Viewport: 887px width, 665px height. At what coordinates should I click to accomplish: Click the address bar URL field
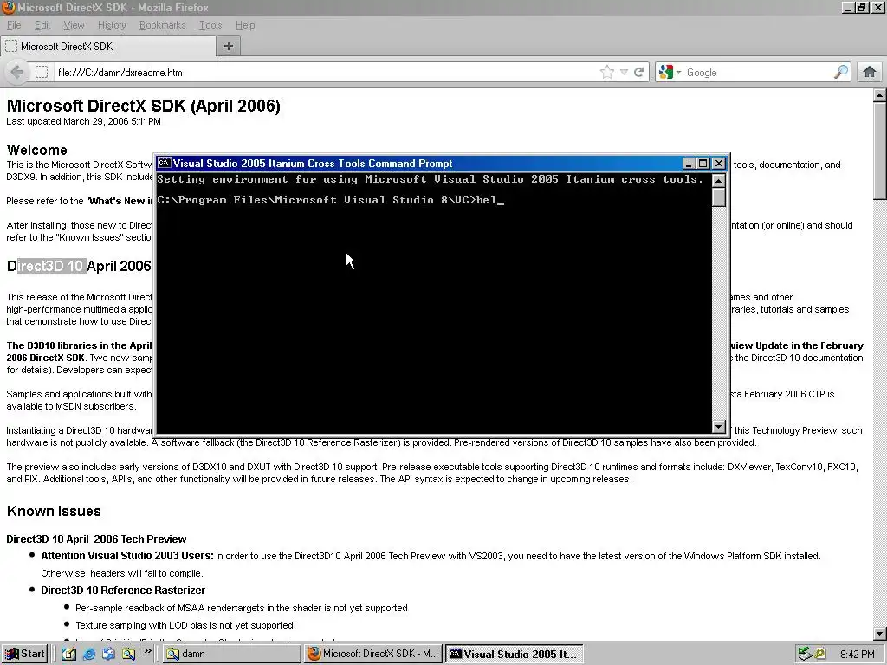pyautogui.click(x=326, y=73)
